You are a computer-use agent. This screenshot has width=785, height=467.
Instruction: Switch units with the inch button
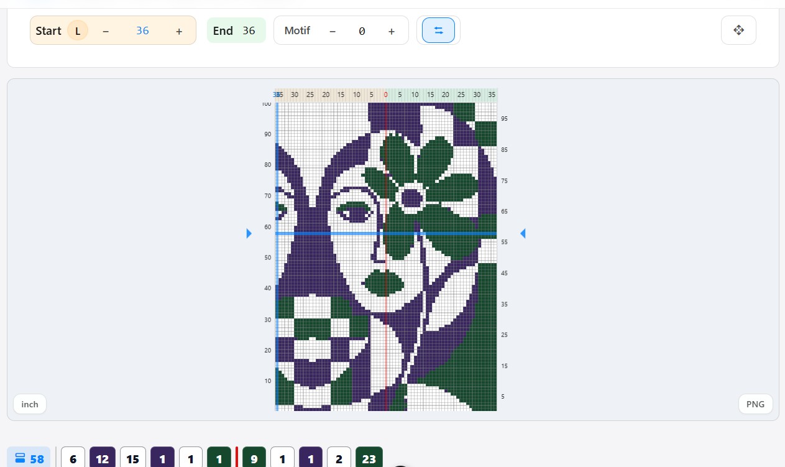[30, 404]
